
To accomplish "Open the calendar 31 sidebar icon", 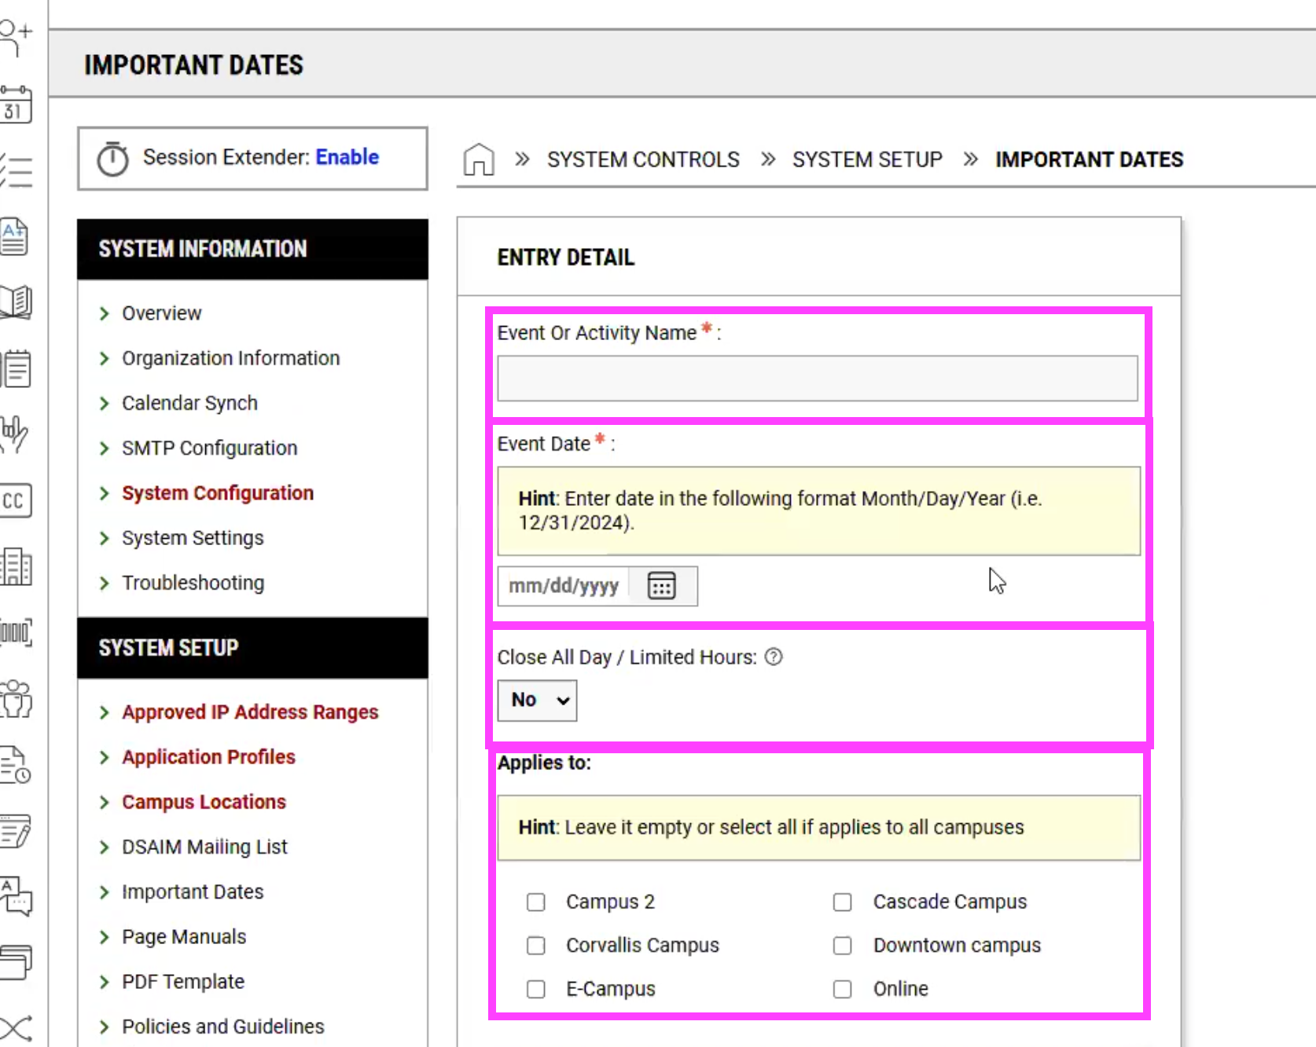I will coord(16,104).
